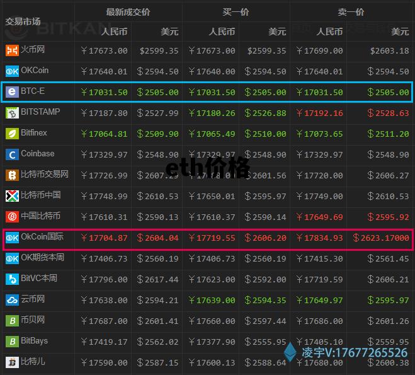Click the 比特币中国 logo icon
This screenshot has width=415, height=375.
tap(12, 196)
